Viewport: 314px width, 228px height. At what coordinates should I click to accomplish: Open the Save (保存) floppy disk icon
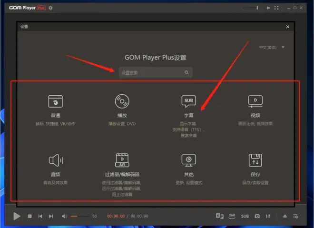click(x=255, y=160)
